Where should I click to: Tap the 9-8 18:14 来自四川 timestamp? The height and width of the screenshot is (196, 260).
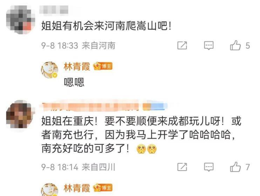(78, 167)
